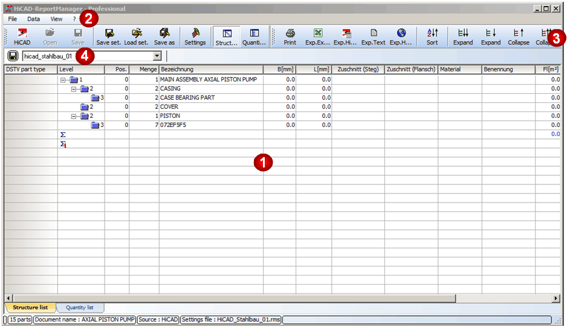Toggle the Structure list view button
Screen dimensions: 567x327
pos(227,36)
